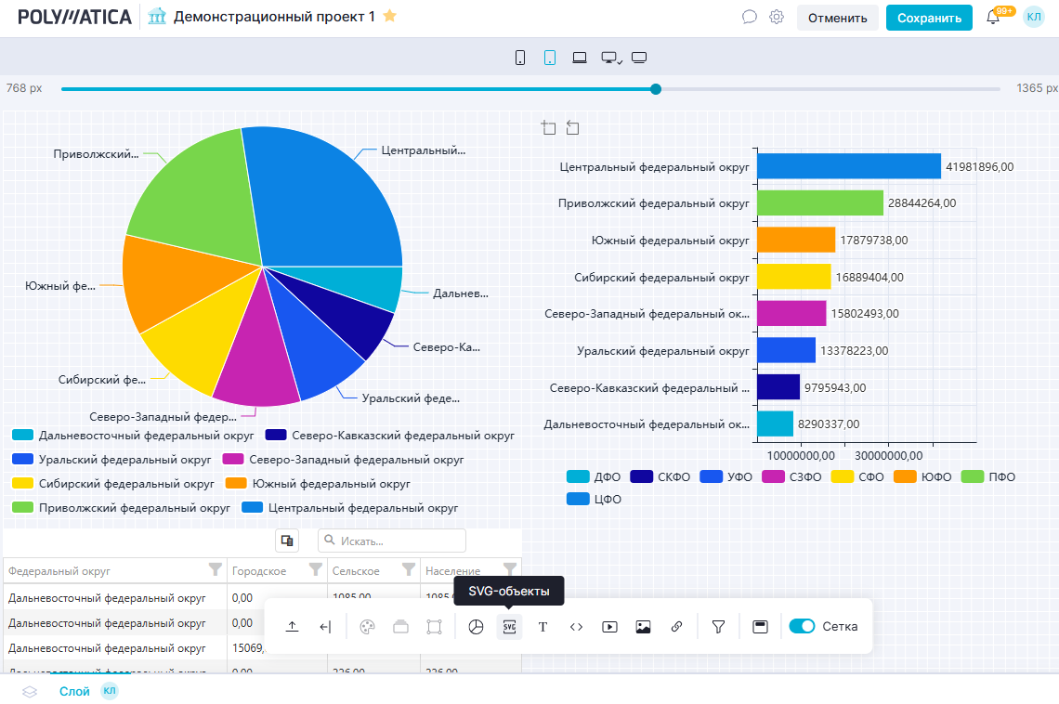The width and height of the screenshot is (1059, 704).
Task: Open the pie chart visualization tool
Action: [476, 627]
